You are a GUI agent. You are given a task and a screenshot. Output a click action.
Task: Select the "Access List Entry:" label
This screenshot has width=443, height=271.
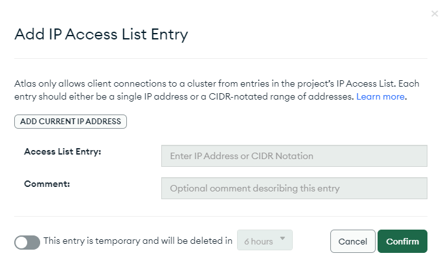[x=62, y=151]
